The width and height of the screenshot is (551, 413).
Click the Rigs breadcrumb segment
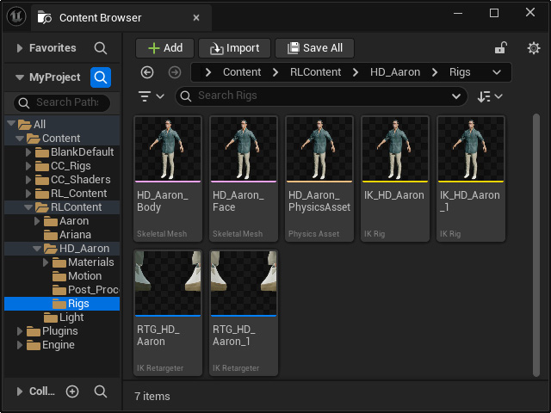pos(460,72)
